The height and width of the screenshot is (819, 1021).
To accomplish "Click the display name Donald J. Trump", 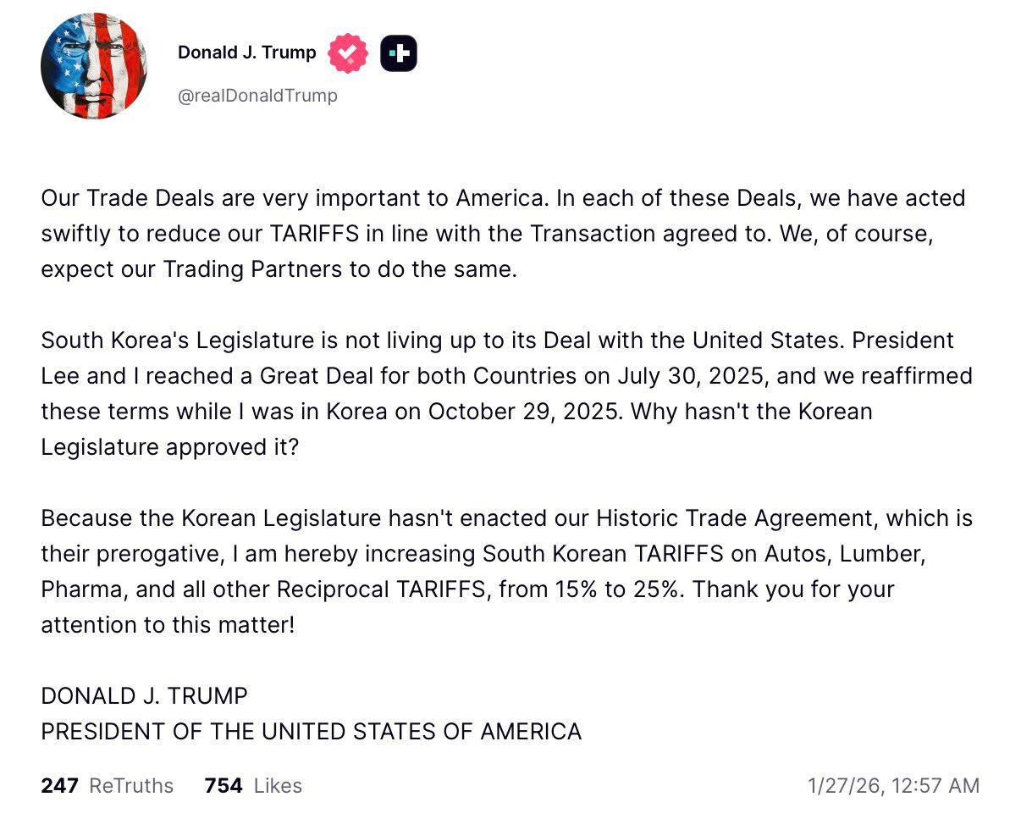I will click(x=246, y=53).
